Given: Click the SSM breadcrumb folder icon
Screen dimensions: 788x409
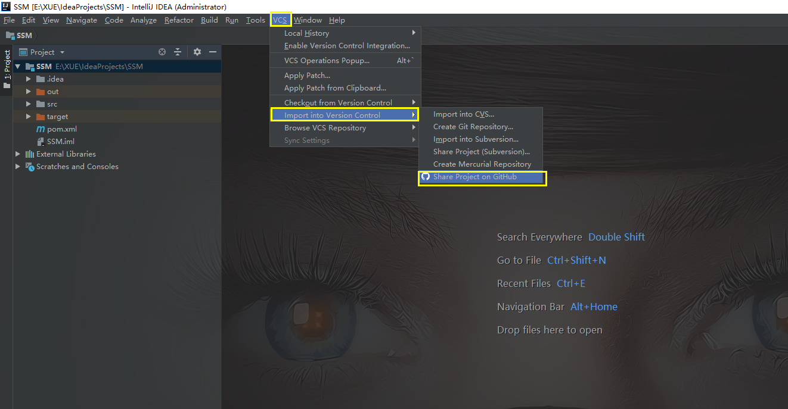Looking at the screenshot, I should (10, 36).
